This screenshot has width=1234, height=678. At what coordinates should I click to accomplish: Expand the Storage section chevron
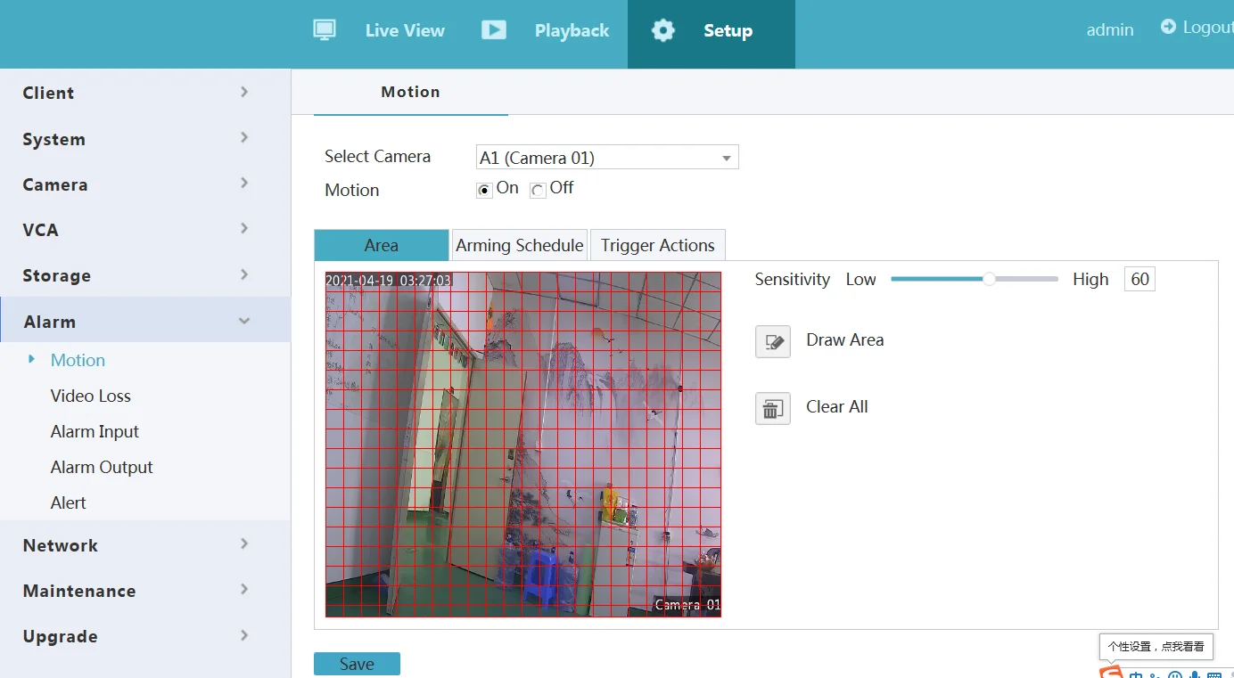tap(244, 274)
